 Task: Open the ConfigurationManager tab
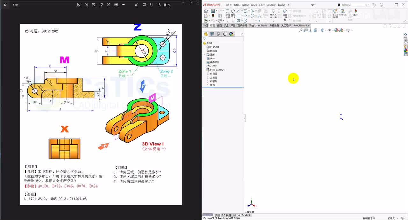tap(219, 34)
